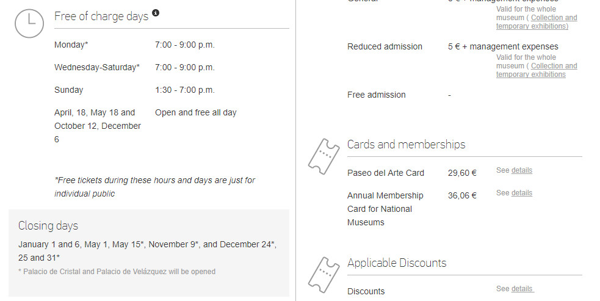Screen dimensions: 600x301
Task: Select the Cards and memberships heading
Action: click(406, 144)
